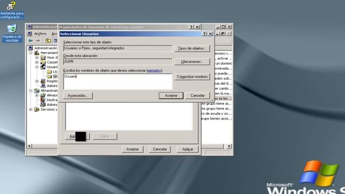The height and width of the screenshot is (194, 345).
Task: Select the row ending 'rupo tienen acce...'
Action: pyautogui.click(x=217, y=119)
